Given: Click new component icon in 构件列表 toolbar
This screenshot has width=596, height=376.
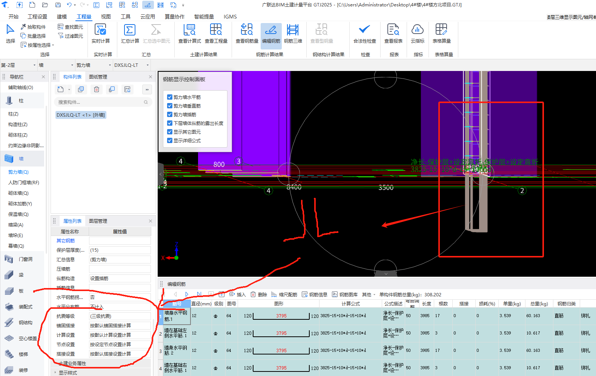Looking at the screenshot, I should (61, 89).
